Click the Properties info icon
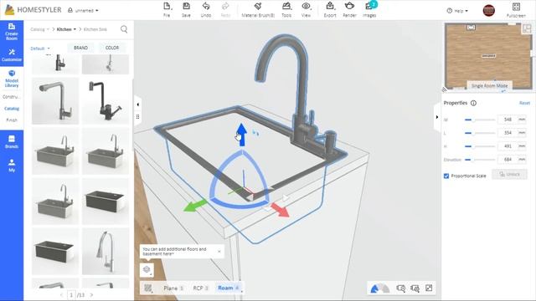 (x=473, y=103)
